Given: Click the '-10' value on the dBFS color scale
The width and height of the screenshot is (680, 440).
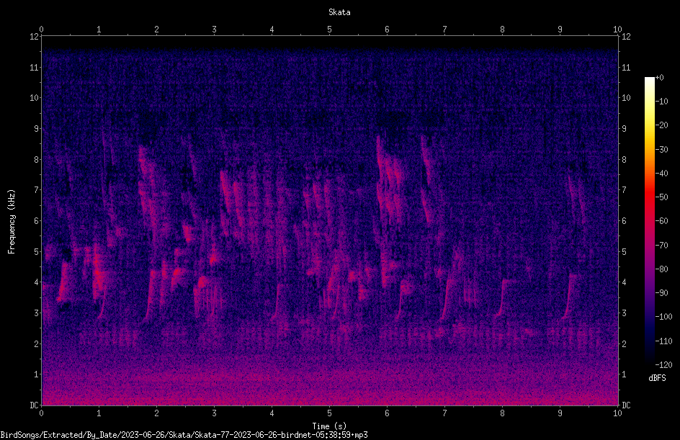Looking at the screenshot, I should click(661, 102).
